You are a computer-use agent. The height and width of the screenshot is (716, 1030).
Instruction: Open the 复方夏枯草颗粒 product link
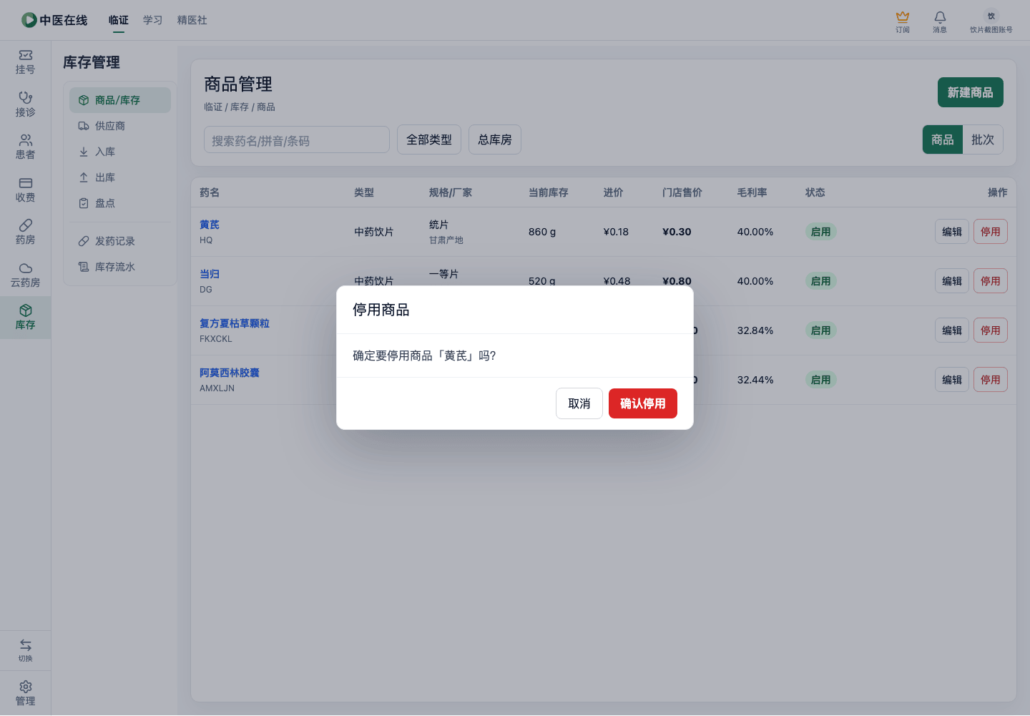[x=235, y=323]
